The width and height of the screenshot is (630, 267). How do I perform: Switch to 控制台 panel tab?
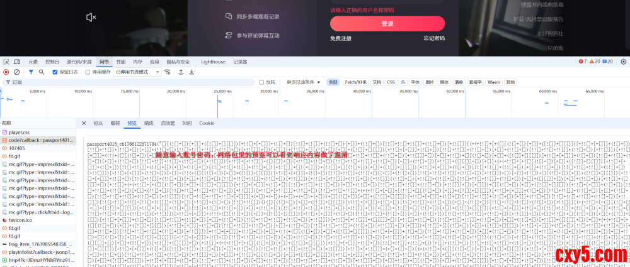pos(52,62)
